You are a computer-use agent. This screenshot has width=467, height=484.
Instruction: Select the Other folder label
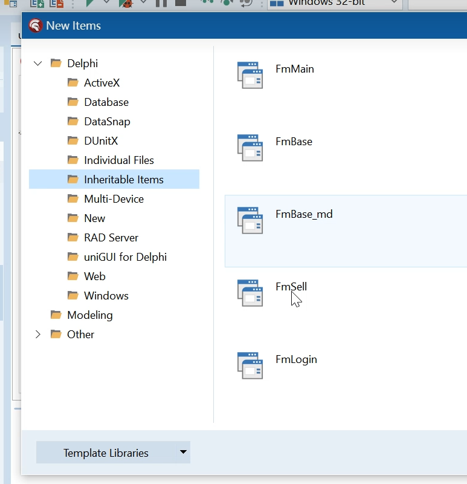pyautogui.click(x=80, y=335)
